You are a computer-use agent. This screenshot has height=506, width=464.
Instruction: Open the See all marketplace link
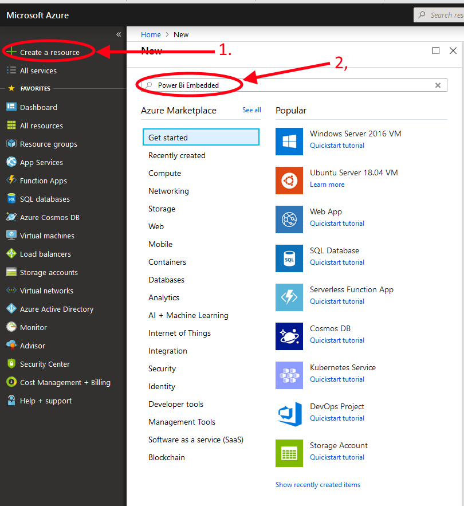coord(251,110)
